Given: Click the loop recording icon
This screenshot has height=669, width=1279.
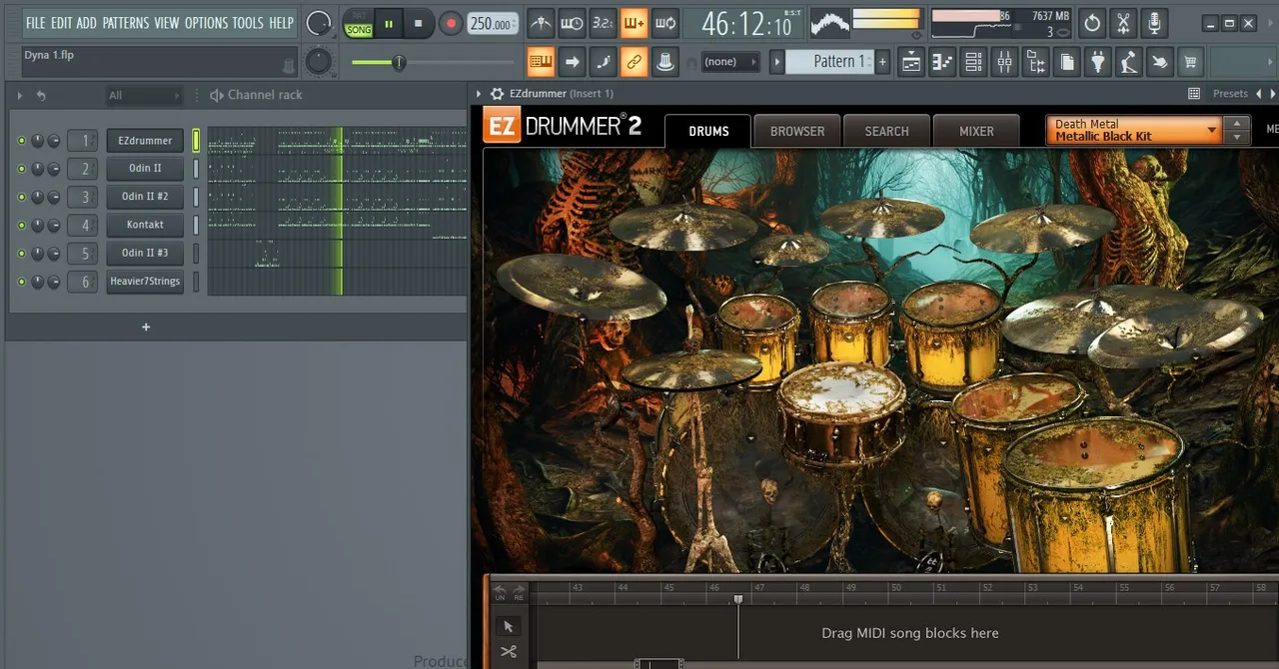Looking at the screenshot, I should click(x=664, y=22).
